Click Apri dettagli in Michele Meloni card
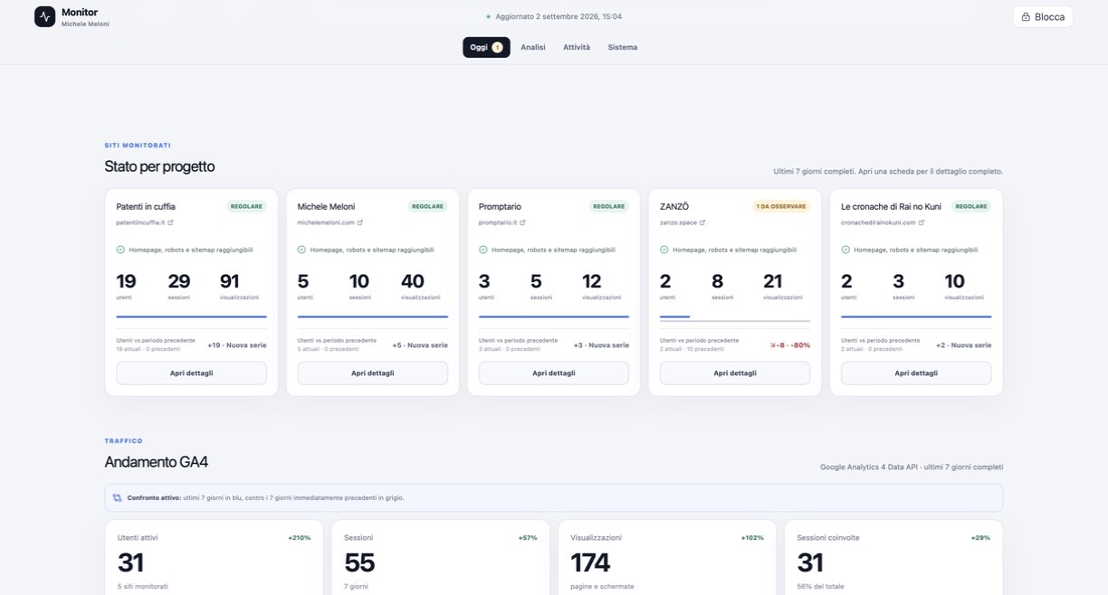 click(x=373, y=373)
